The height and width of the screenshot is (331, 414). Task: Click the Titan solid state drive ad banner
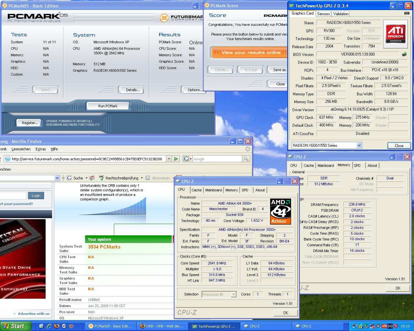(23, 259)
